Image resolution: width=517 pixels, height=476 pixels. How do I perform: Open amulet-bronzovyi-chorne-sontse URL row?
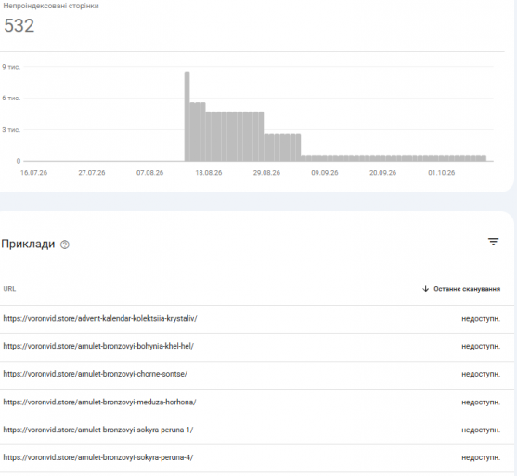click(257, 375)
